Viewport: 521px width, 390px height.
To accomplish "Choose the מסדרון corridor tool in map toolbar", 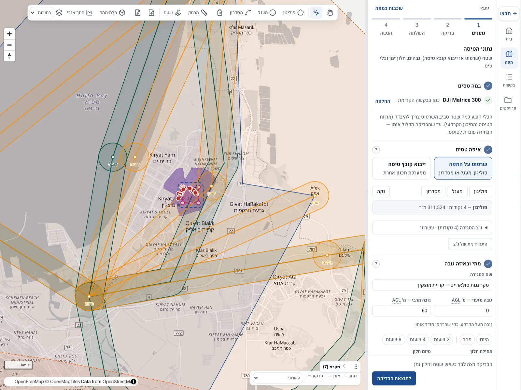I will (x=240, y=13).
